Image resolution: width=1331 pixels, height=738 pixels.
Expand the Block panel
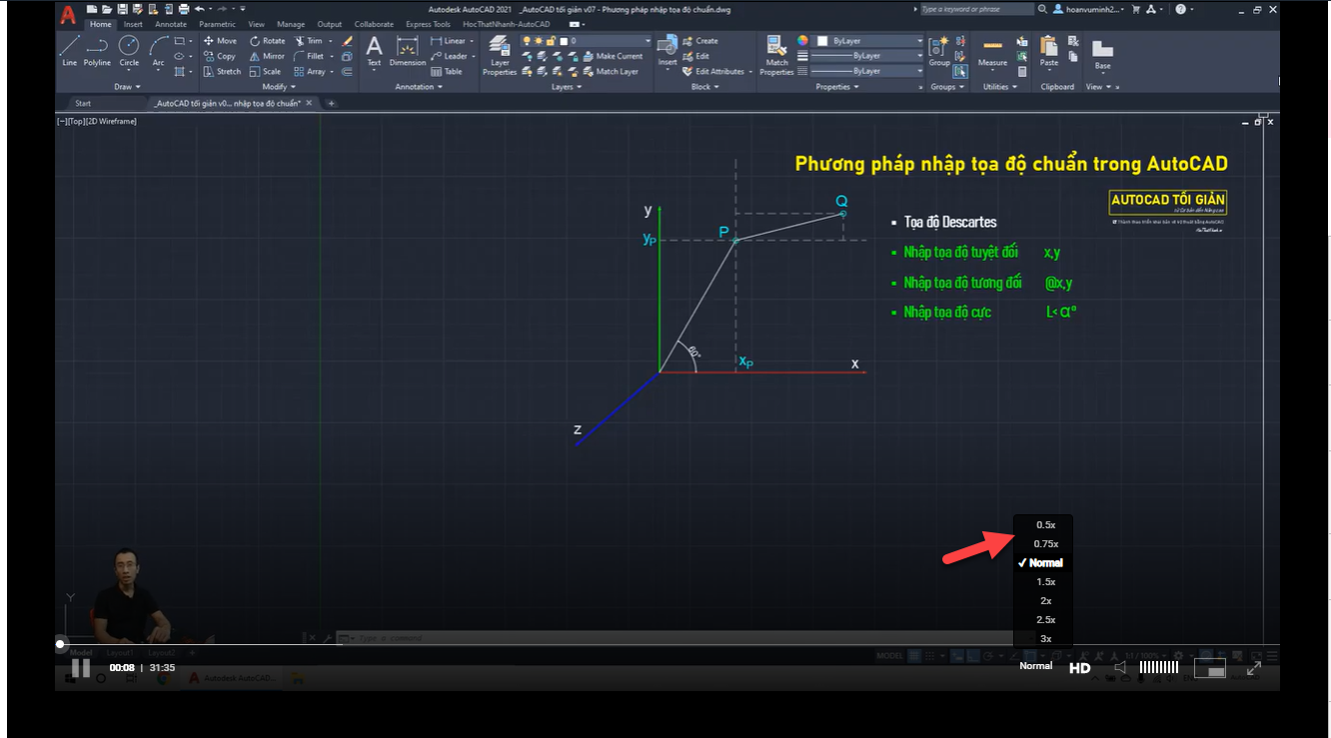tap(705, 87)
